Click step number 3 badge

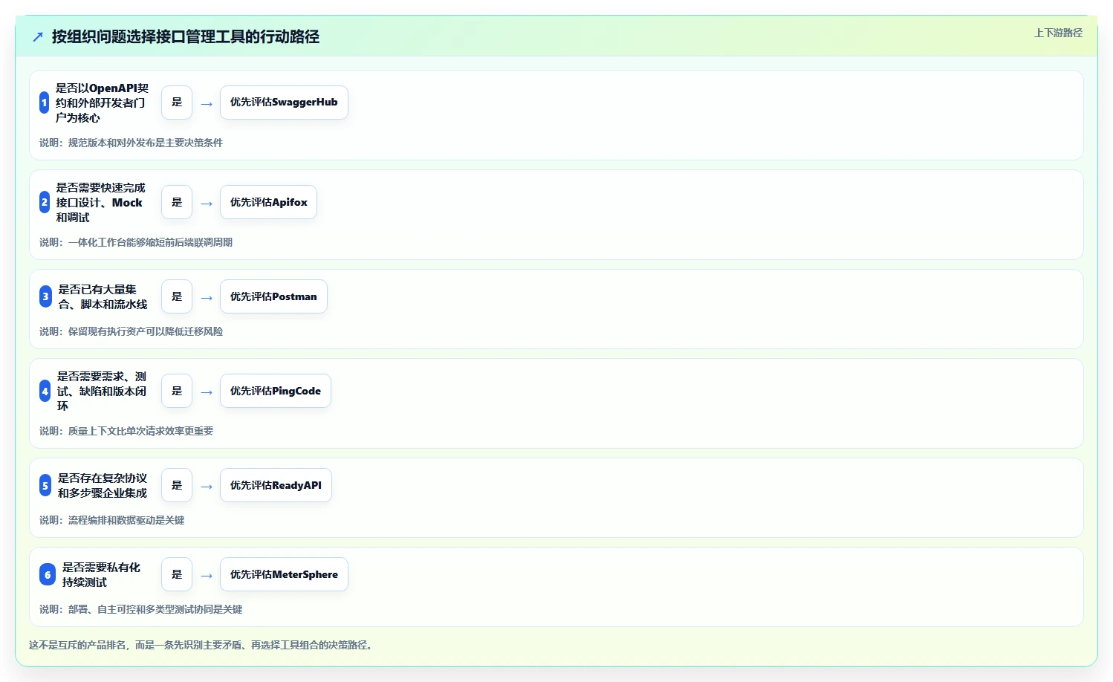pyautogui.click(x=45, y=296)
